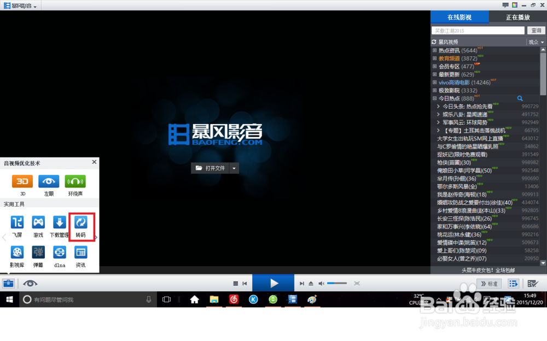Open the dropdown arrow beside 打开文件
The height and width of the screenshot is (341, 547).
coord(234,168)
